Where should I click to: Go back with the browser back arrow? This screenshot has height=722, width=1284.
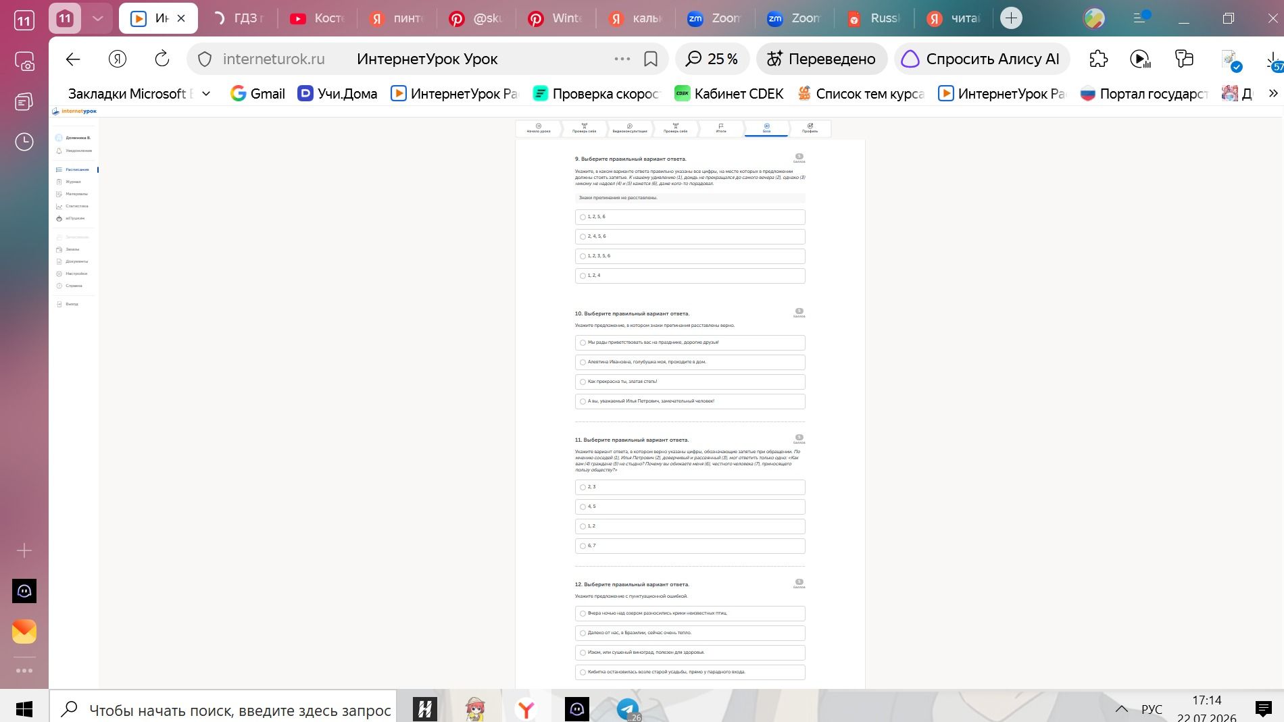click(73, 59)
